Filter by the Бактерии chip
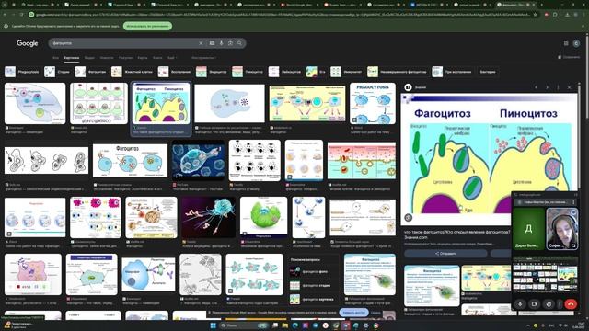This screenshot has width=589, height=331. 488,72
